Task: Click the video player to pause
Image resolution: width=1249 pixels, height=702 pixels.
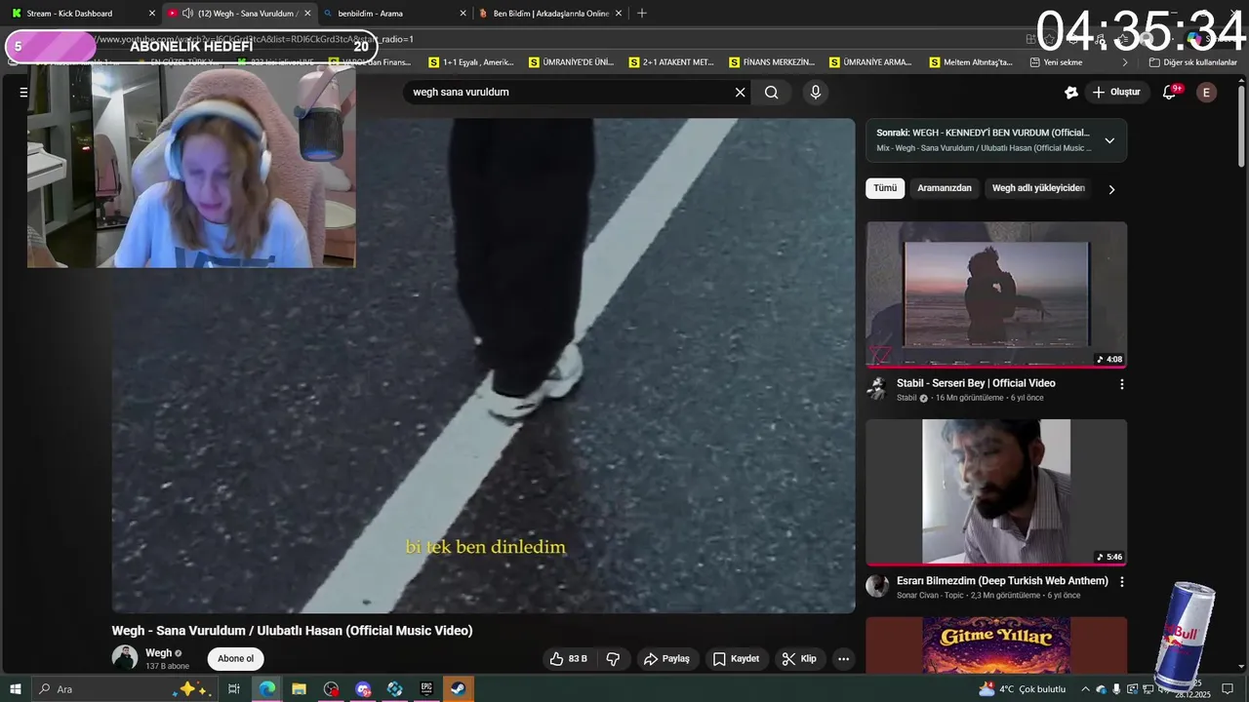Action: (x=483, y=366)
